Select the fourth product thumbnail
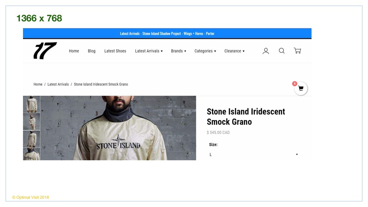This screenshot has height=207, width=368. (x=32, y=154)
